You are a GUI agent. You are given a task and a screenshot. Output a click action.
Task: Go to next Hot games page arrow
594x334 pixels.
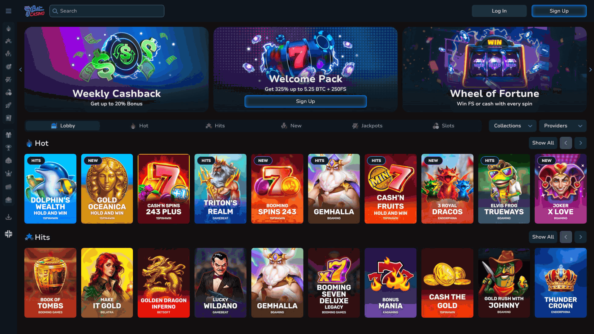click(x=580, y=143)
